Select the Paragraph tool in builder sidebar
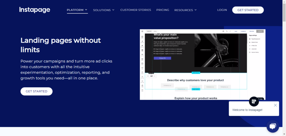286x136 pixels. coord(142,46)
